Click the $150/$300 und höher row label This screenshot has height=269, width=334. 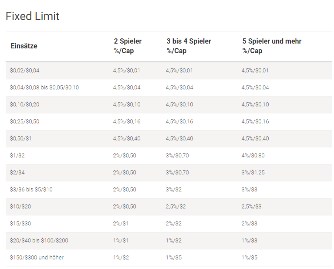tap(37, 258)
